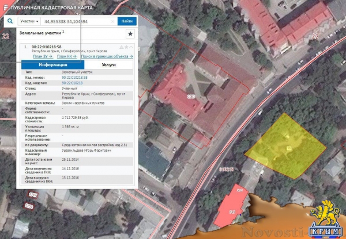Click the small star icon on result 90:22:010218:58

pos(126,47)
